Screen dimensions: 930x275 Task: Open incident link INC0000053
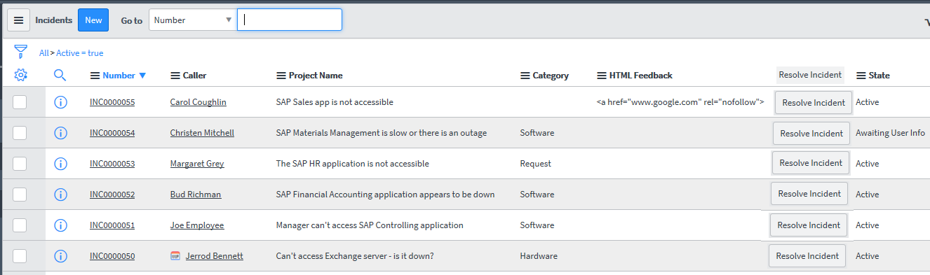coord(112,164)
